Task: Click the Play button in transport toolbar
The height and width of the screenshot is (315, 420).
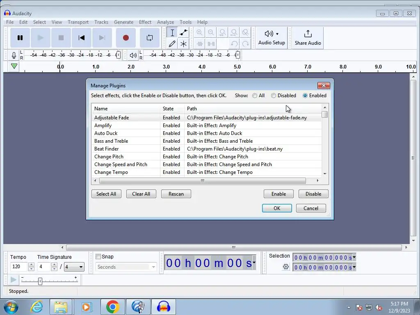Action: click(41, 38)
